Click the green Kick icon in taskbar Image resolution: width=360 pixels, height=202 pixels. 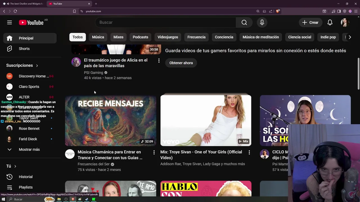(x=94, y=199)
